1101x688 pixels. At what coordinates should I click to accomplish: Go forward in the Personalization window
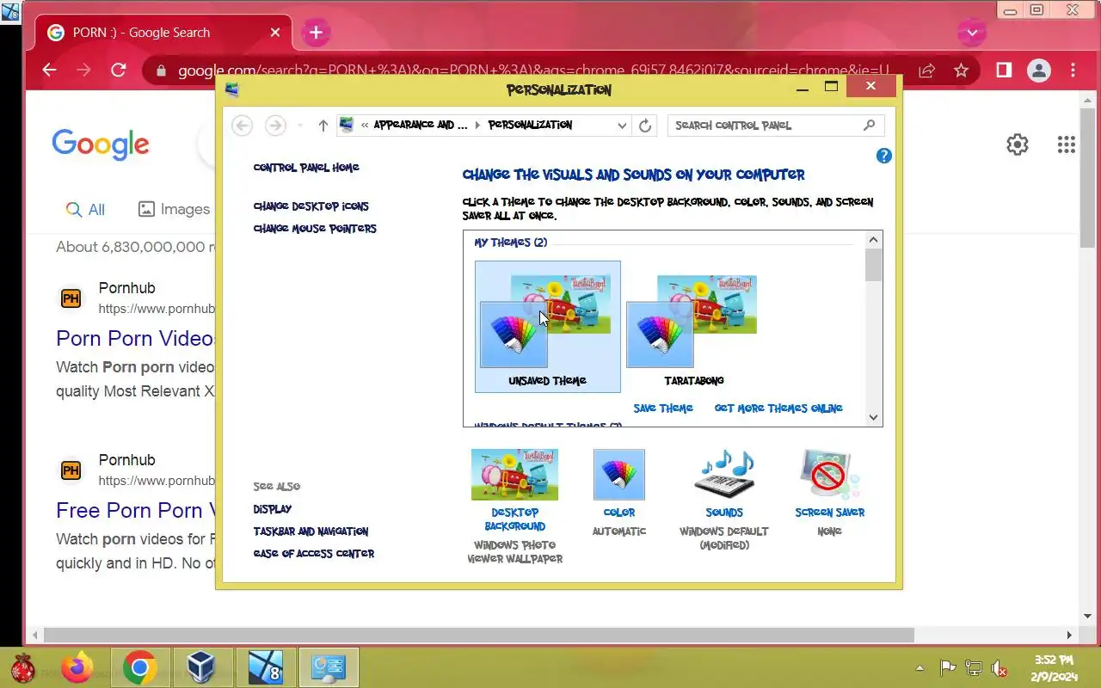[275, 126]
